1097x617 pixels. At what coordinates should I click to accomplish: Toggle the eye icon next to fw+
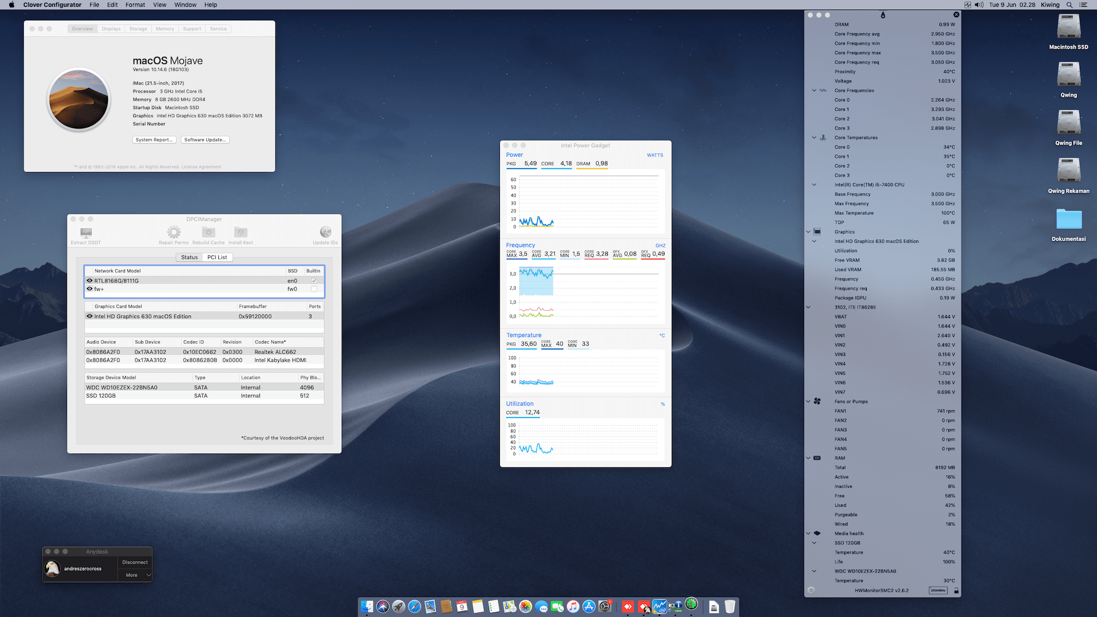pyautogui.click(x=90, y=289)
